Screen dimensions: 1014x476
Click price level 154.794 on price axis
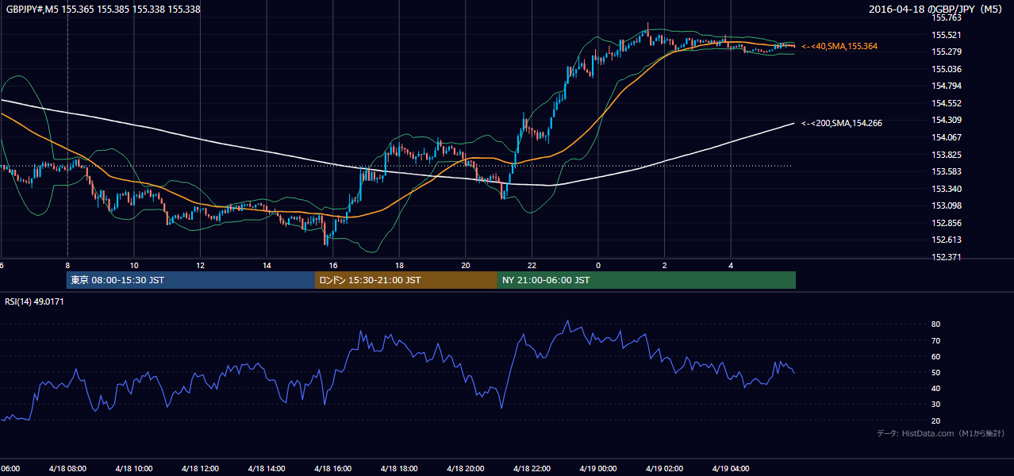pos(947,86)
